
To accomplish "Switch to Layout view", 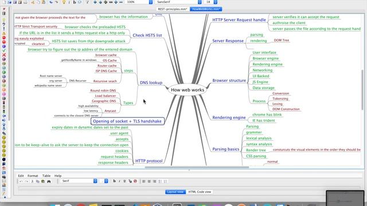I will coord(175,192).
